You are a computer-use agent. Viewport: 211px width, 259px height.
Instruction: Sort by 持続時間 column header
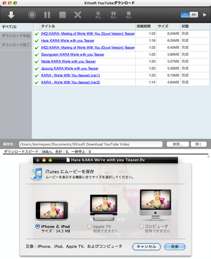(x=146, y=26)
